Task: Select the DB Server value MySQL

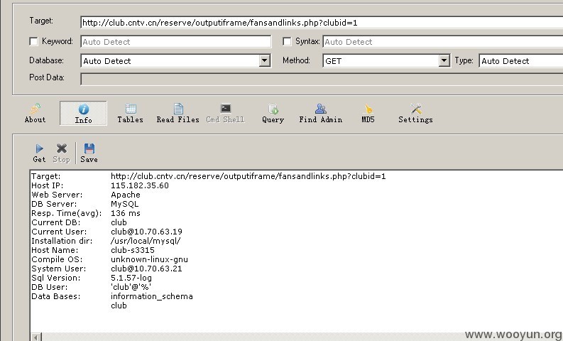Action: tap(124, 204)
